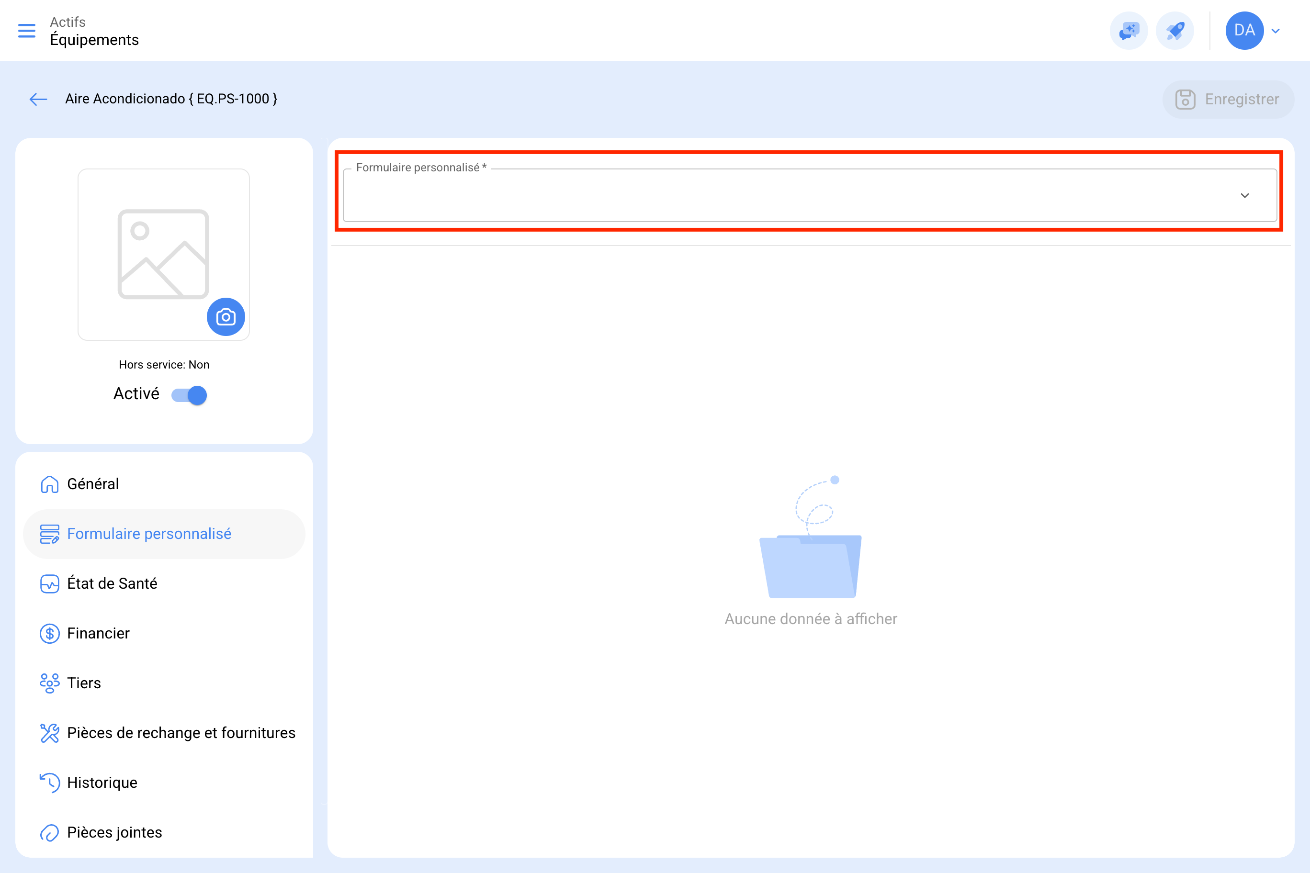Screen dimensions: 1310x873
Task: Open the hamburger navigation menu
Action: [x=27, y=31]
